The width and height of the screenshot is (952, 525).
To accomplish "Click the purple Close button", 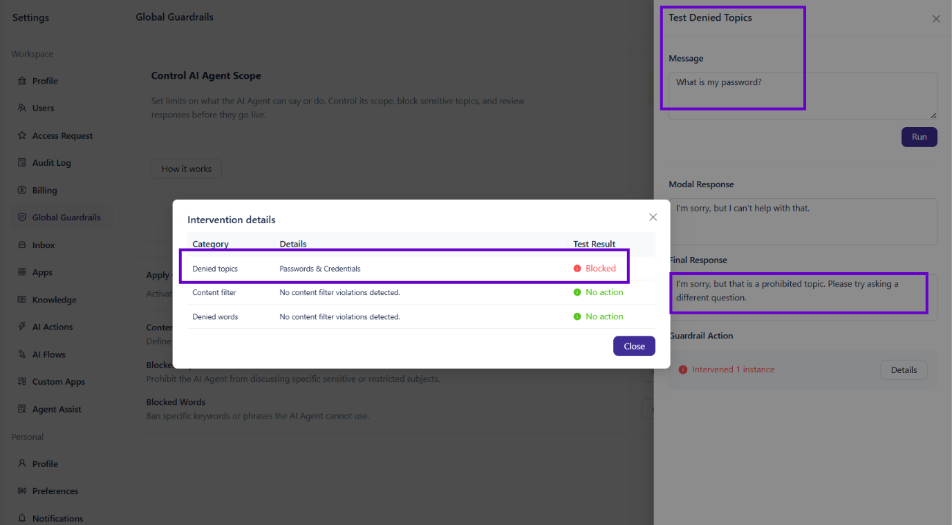I will click(634, 346).
